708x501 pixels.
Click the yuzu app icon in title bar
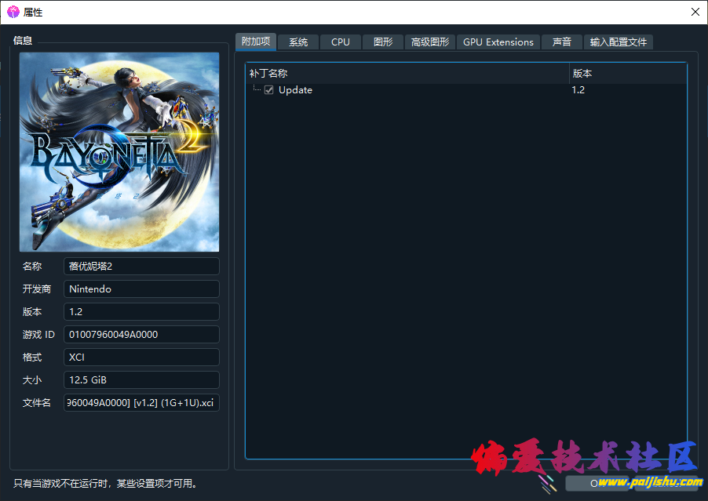click(13, 12)
